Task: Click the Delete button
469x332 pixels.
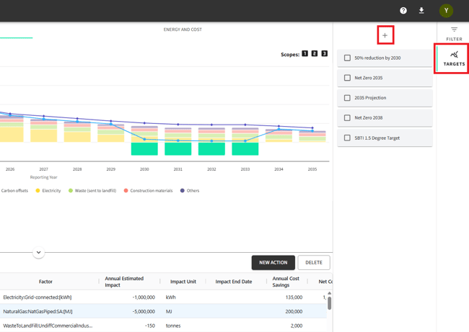Action: pos(314,263)
